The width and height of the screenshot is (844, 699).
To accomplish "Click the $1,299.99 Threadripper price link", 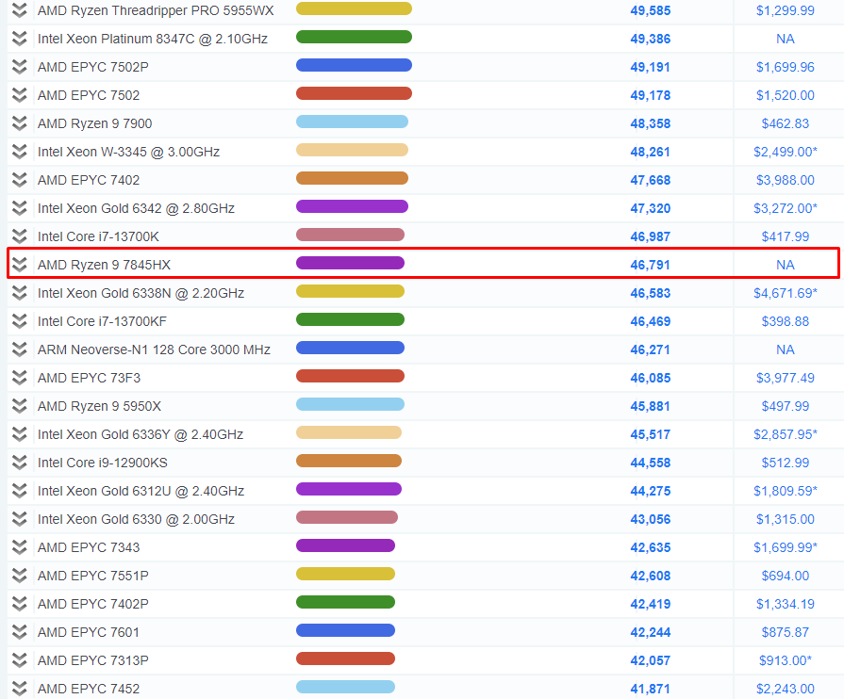I will click(x=786, y=10).
